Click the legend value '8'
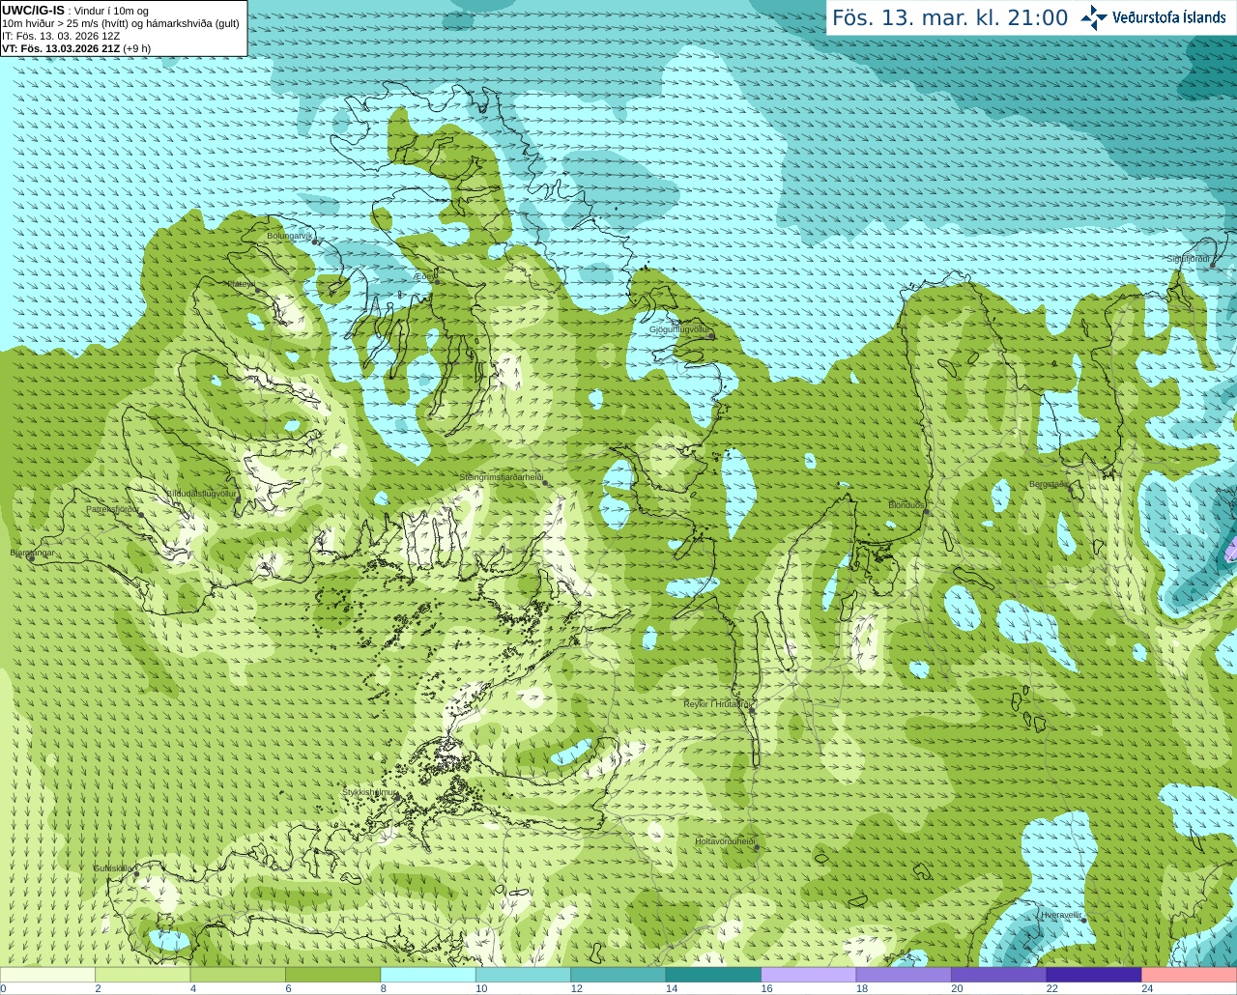 click(384, 988)
